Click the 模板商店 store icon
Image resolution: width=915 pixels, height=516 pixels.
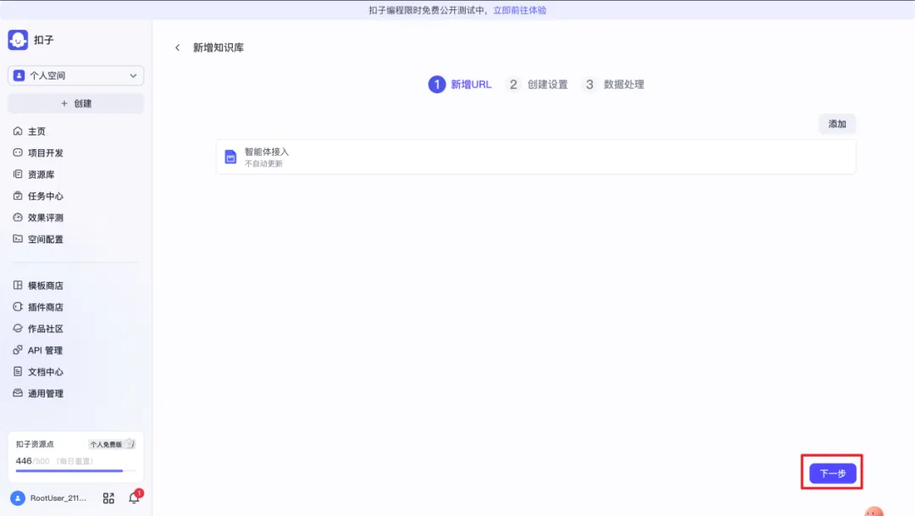(x=18, y=285)
